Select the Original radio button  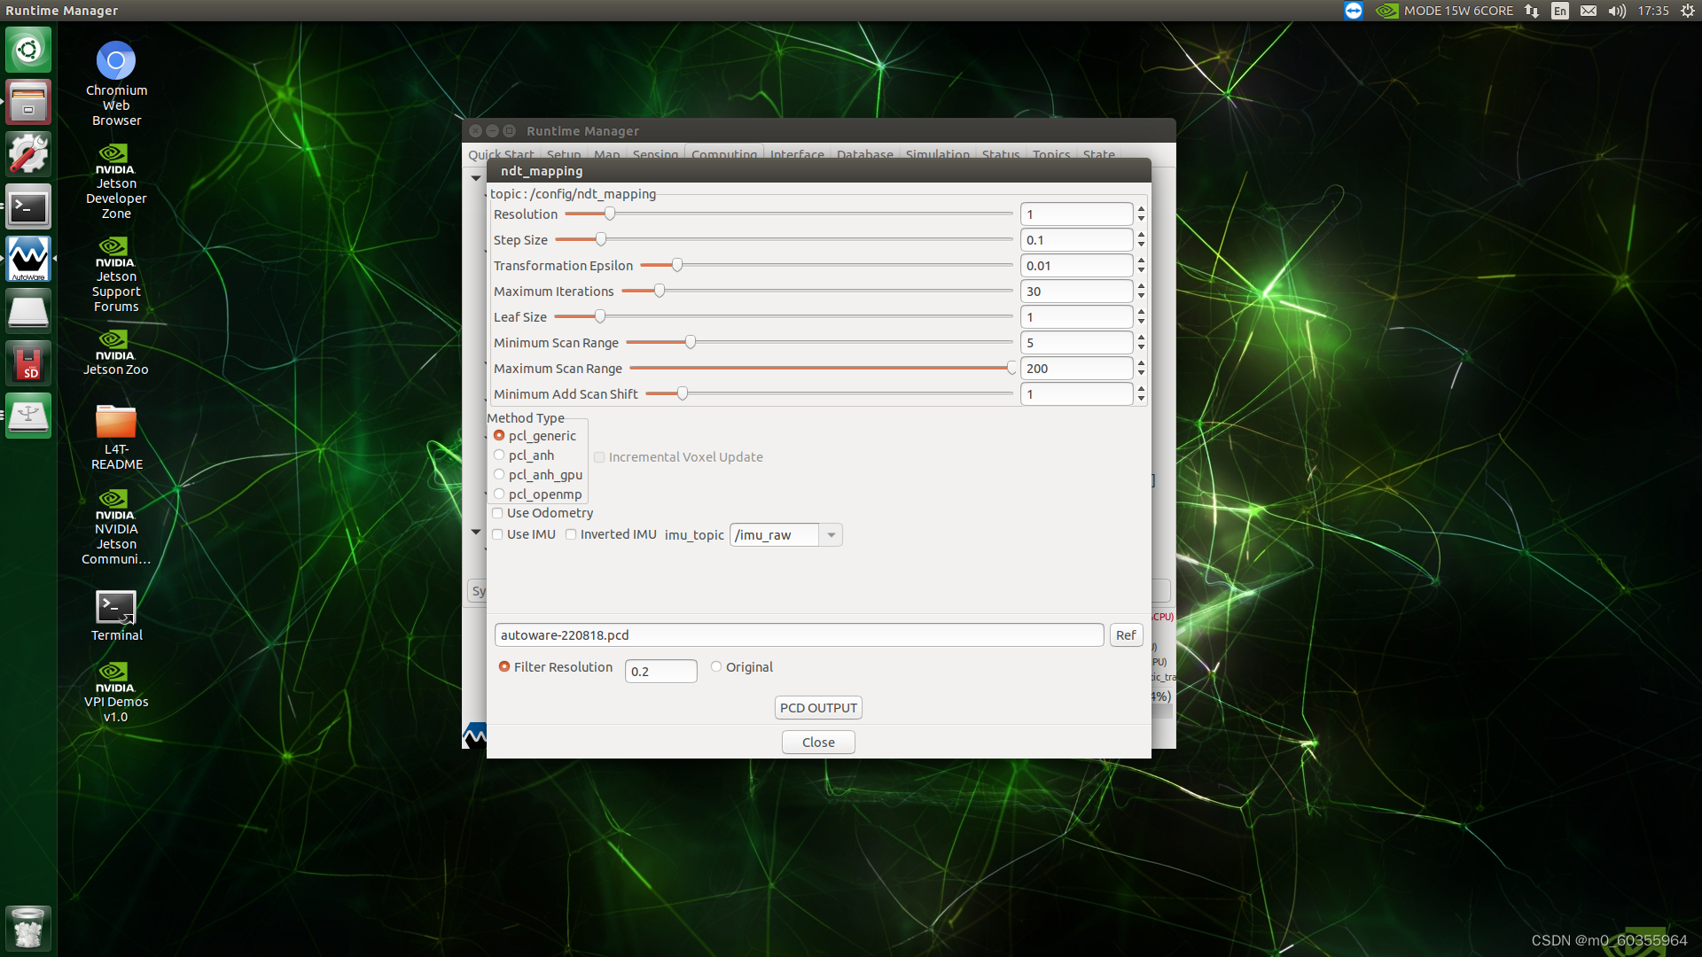715,666
